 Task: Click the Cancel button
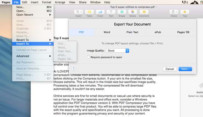tap(170, 69)
